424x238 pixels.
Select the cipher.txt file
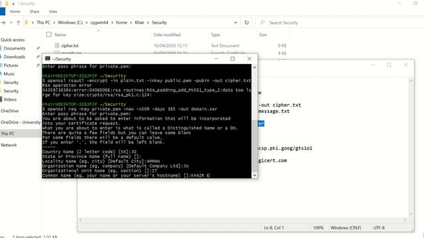click(70, 46)
